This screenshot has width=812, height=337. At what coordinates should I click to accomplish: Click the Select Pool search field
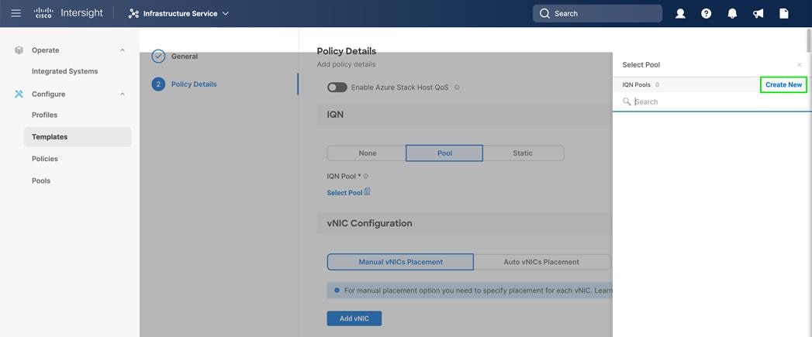pyautogui.click(x=712, y=102)
